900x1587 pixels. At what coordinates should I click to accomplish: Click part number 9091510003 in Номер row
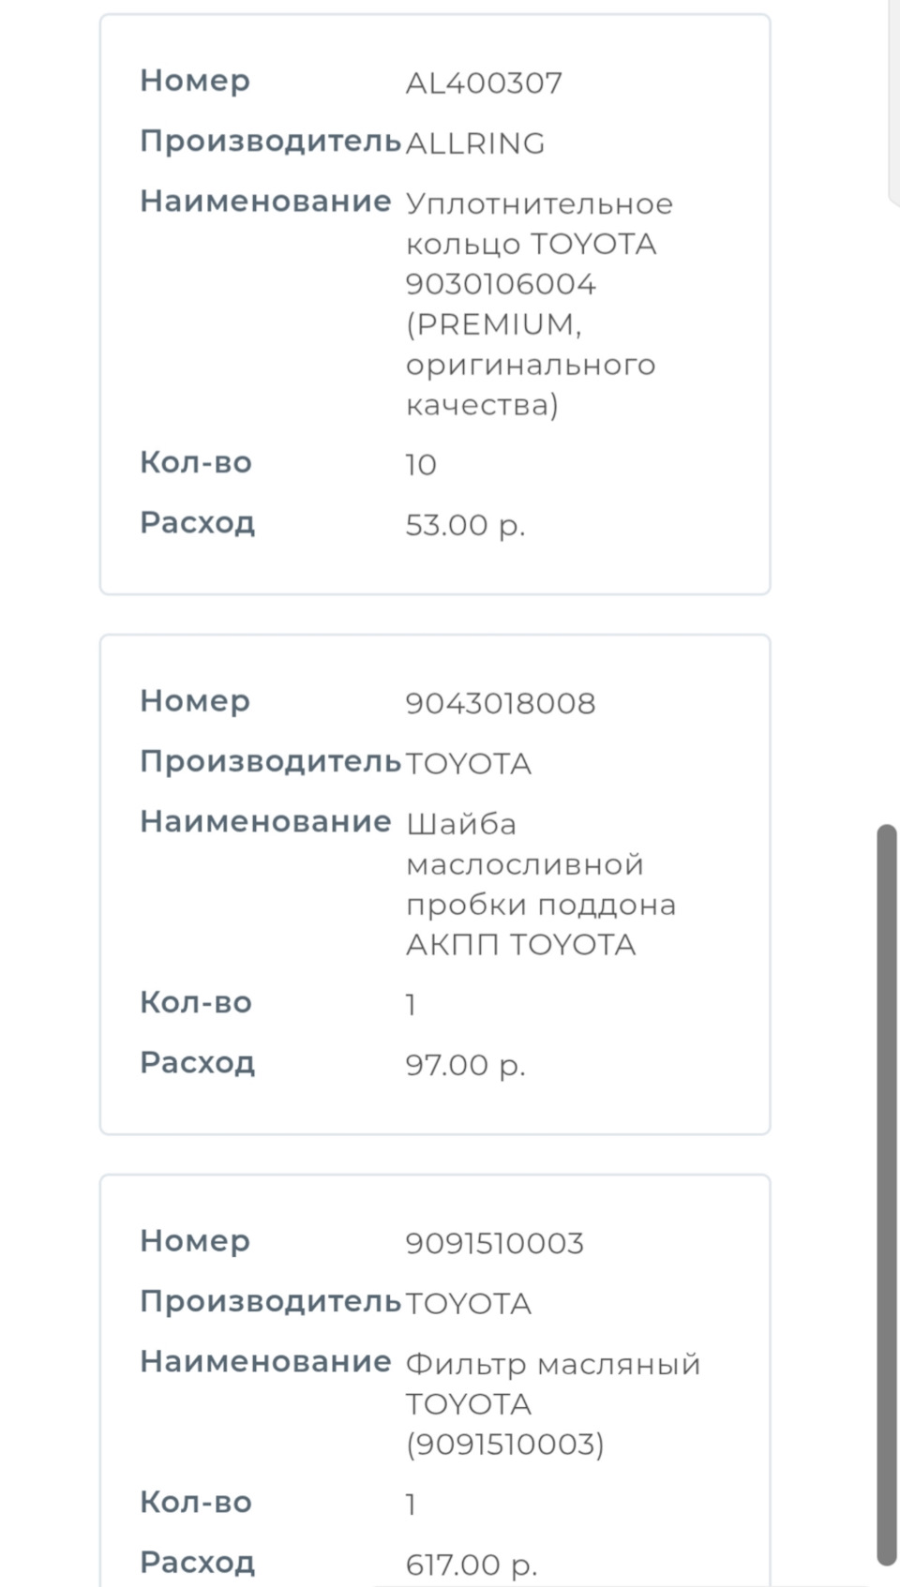pyautogui.click(x=494, y=1243)
